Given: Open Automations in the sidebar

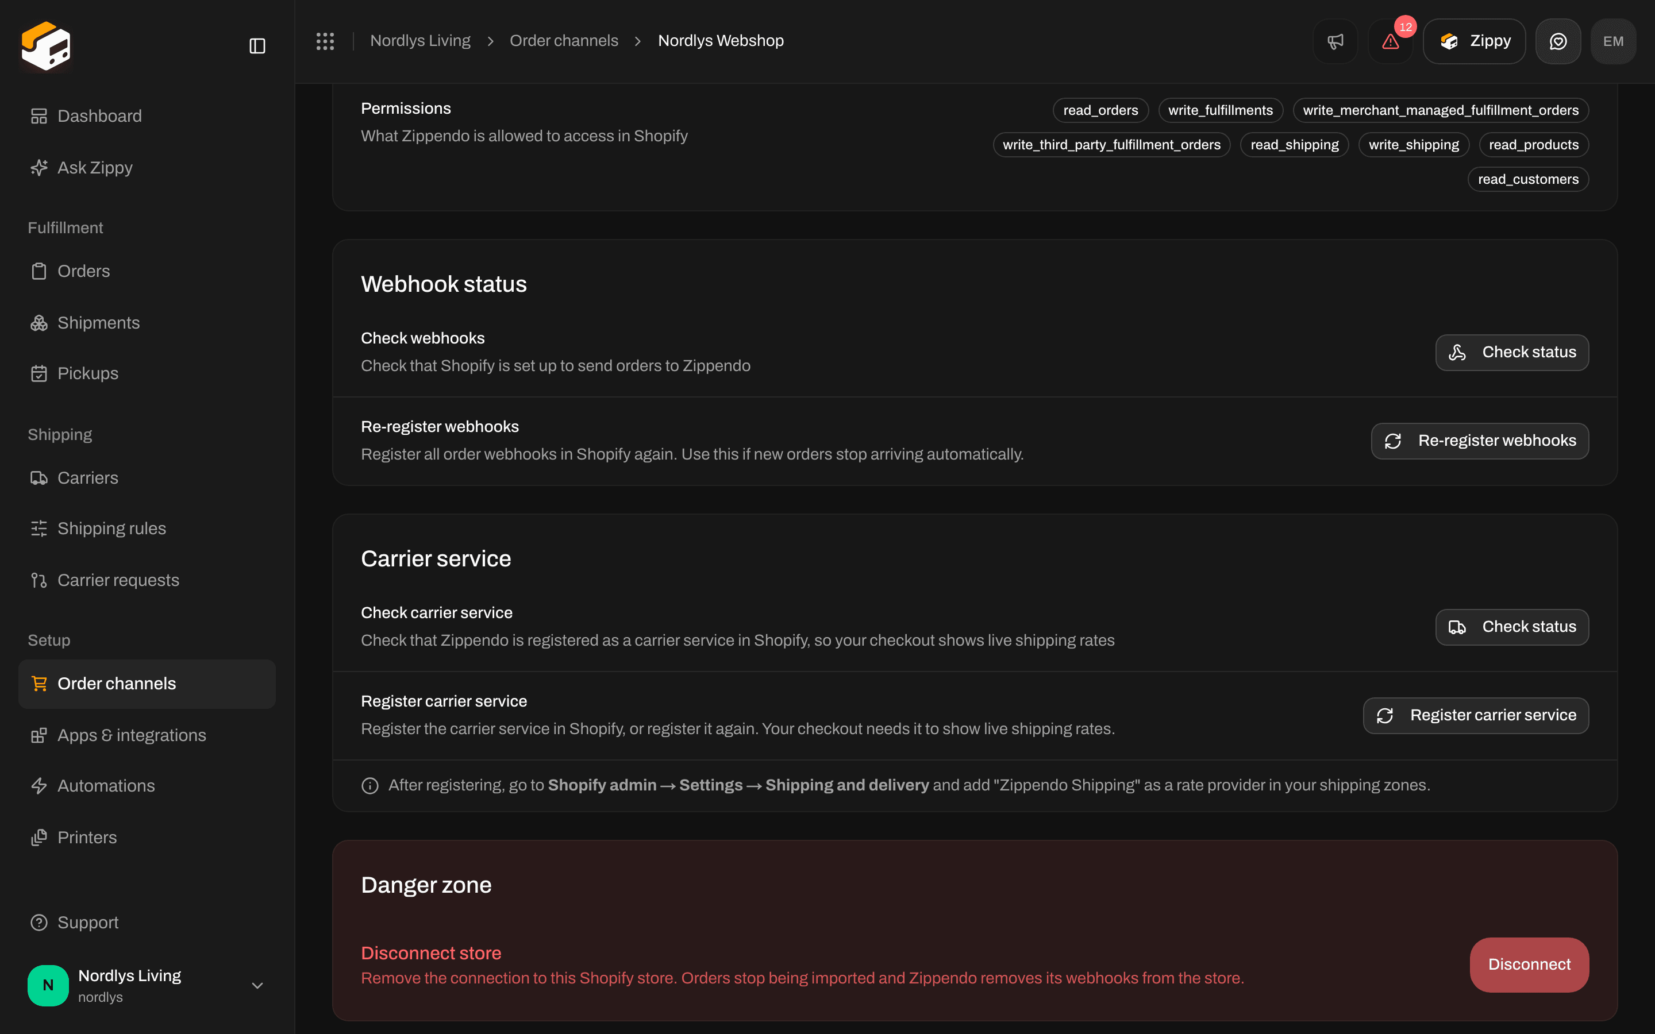Looking at the screenshot, I should 147,786.
